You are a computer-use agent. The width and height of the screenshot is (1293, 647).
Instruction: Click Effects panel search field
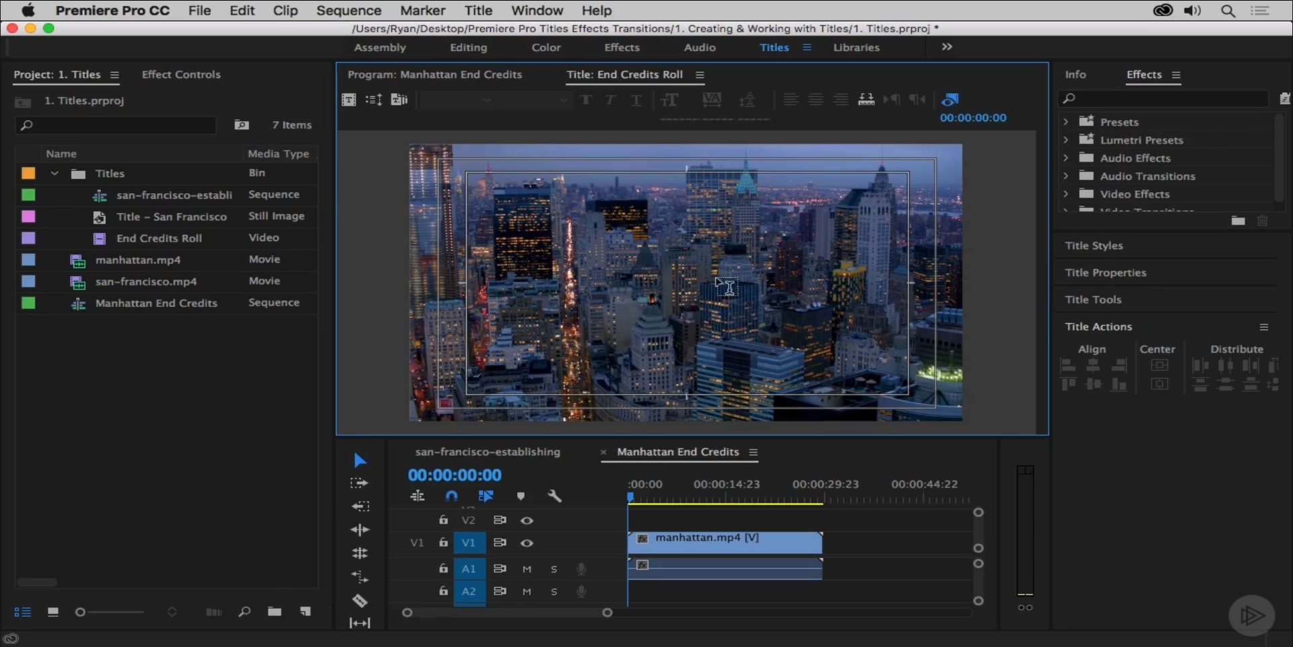(x=1164, y=99)
